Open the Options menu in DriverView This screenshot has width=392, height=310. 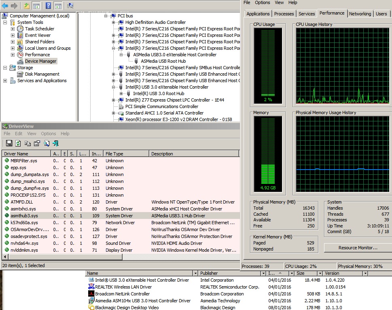48,134
